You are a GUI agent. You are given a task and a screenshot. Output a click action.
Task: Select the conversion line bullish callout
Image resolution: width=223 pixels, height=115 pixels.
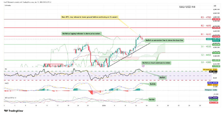[164, 40]
